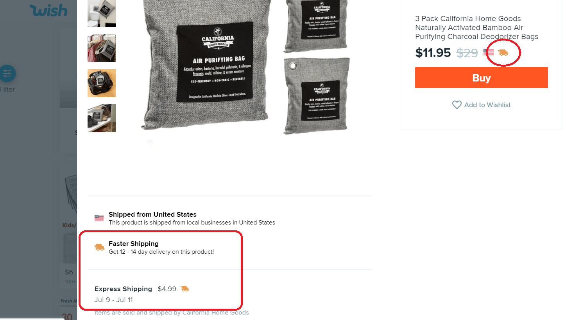Click the Faster Shipping heading
Image resolution: width=566 pixels, height=320 pixels.
[x=134, y=244]
